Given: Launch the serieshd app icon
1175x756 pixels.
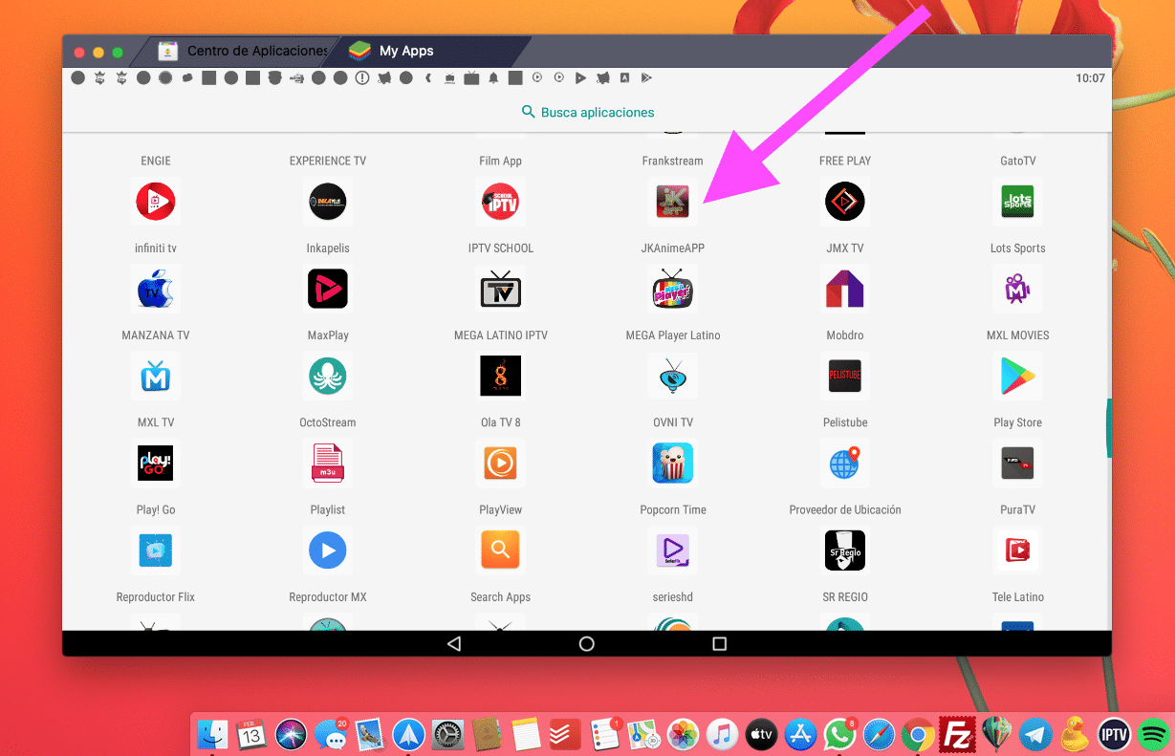Looking at the screenshot, I should pyautogui.click(x=672, y=550).
